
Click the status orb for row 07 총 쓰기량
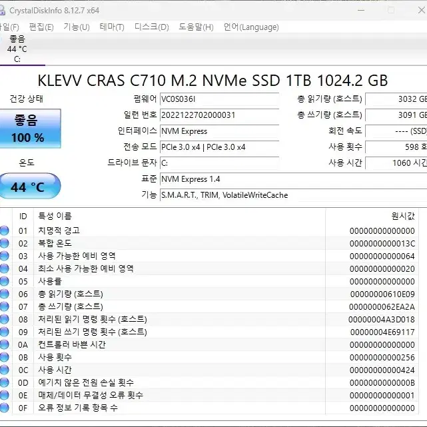point(4,306)
